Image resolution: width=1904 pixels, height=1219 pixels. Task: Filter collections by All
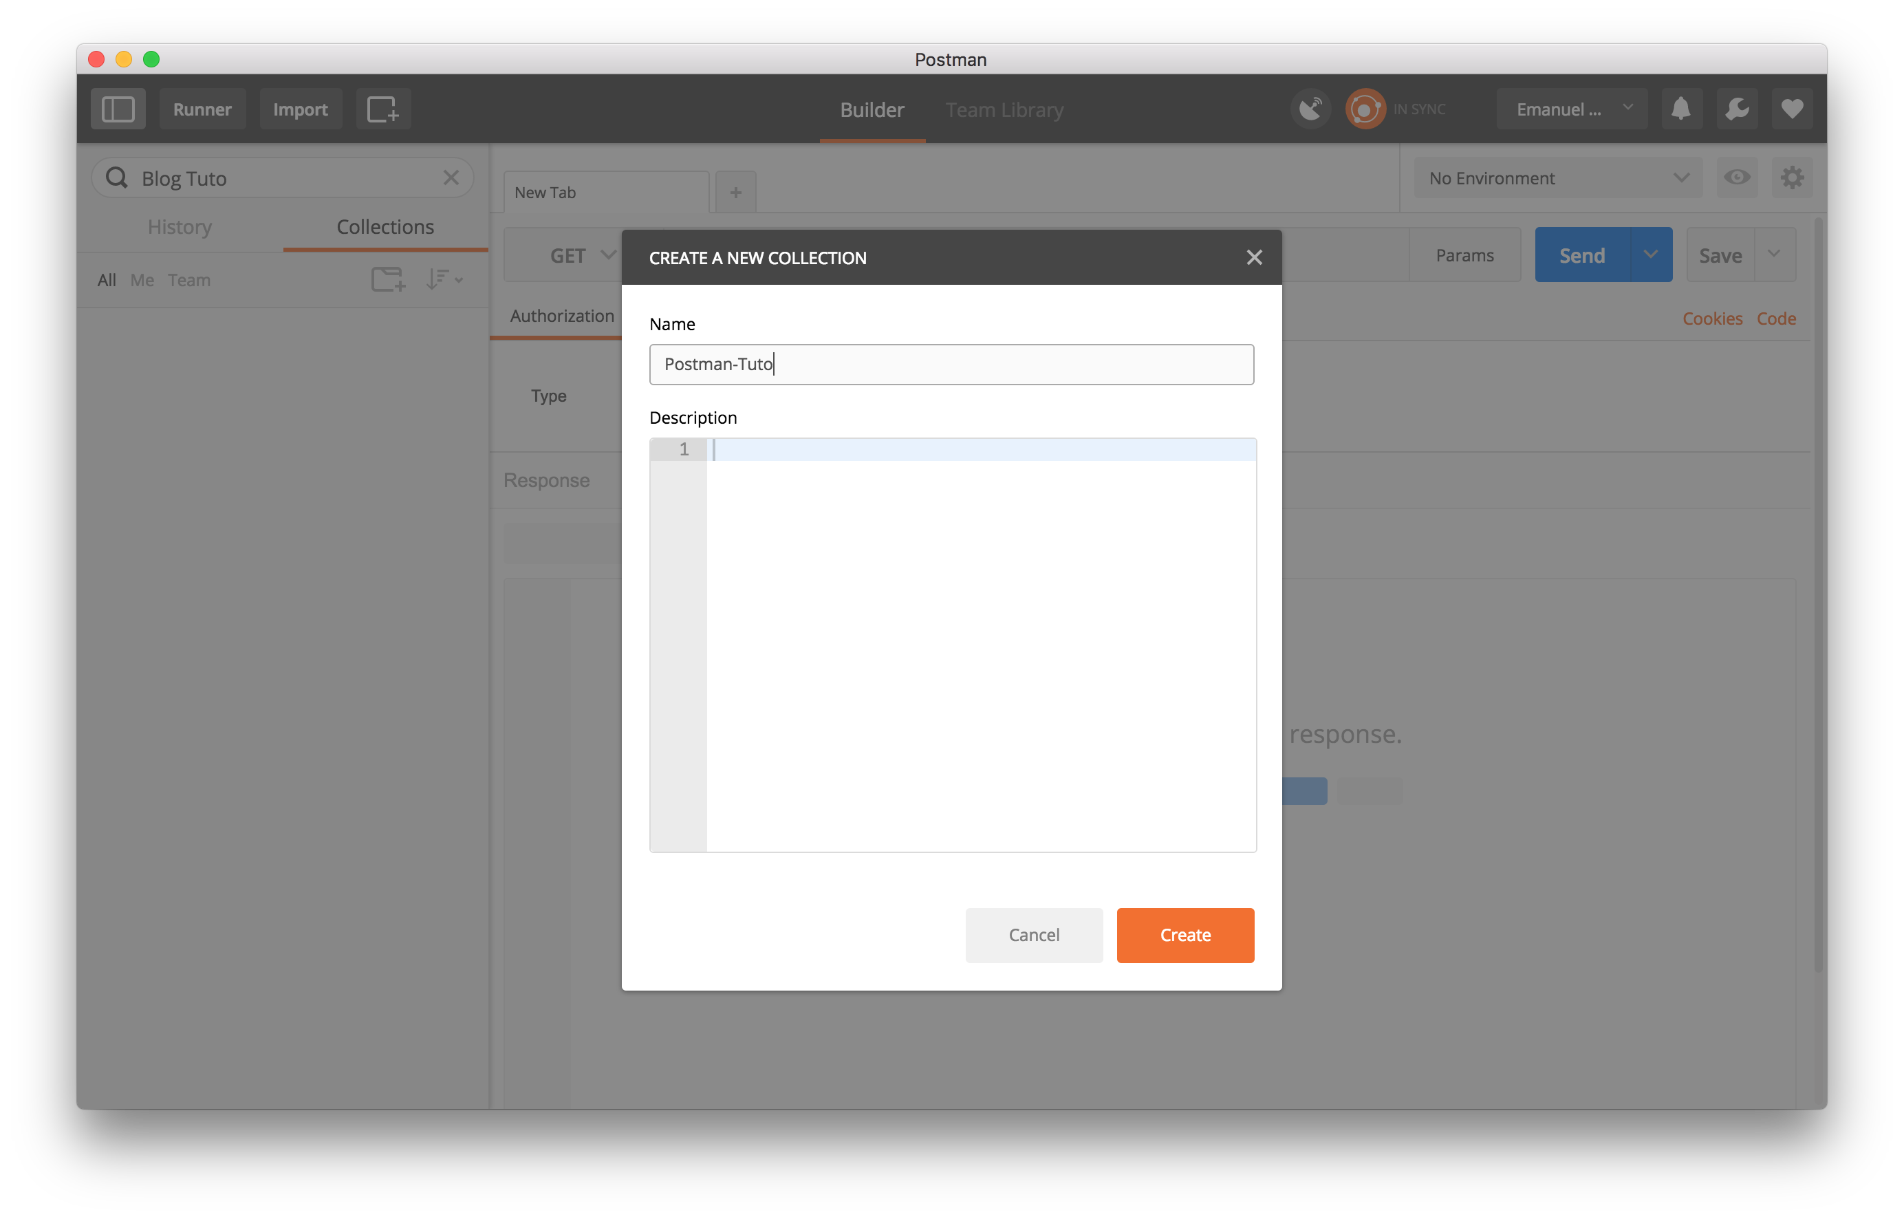(107, 280)
